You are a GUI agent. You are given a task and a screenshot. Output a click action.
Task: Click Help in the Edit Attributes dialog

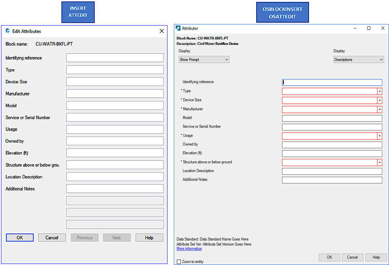[149, 238]
